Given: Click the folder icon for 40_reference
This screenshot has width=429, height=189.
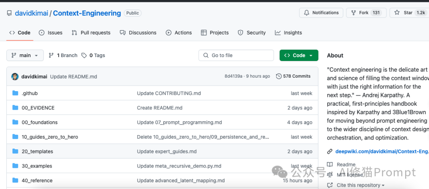Looking at the screenshot, I should [x=15, y=180].
